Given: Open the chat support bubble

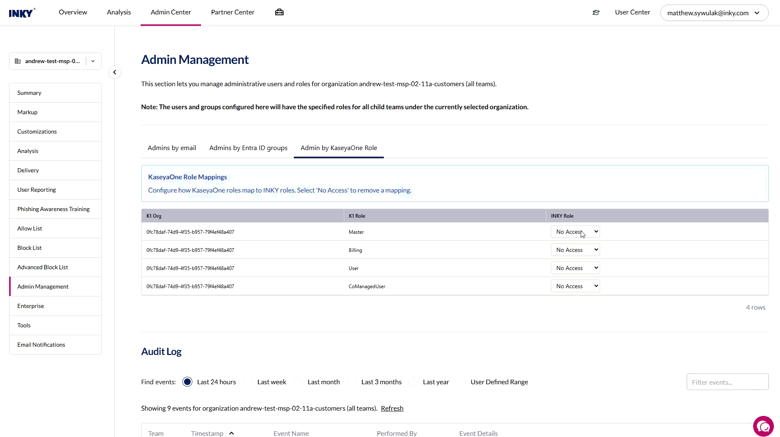Looking at the screenshot, I should [763, 426].
